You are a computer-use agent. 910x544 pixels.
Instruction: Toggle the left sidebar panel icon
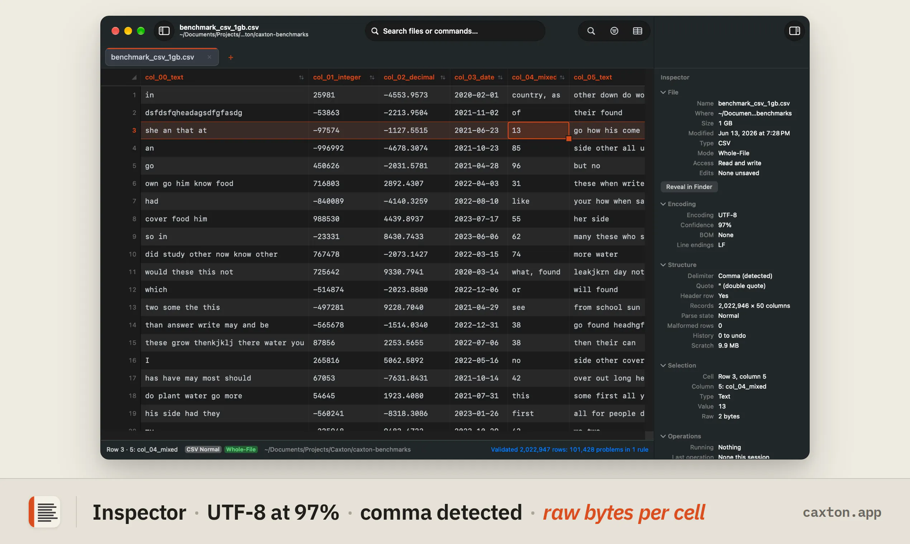(x=164, y=31)
